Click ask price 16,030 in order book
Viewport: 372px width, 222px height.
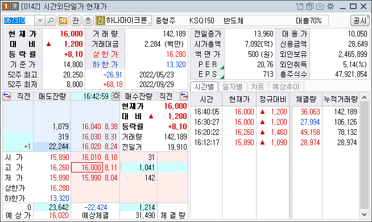(x=92, y=137)
